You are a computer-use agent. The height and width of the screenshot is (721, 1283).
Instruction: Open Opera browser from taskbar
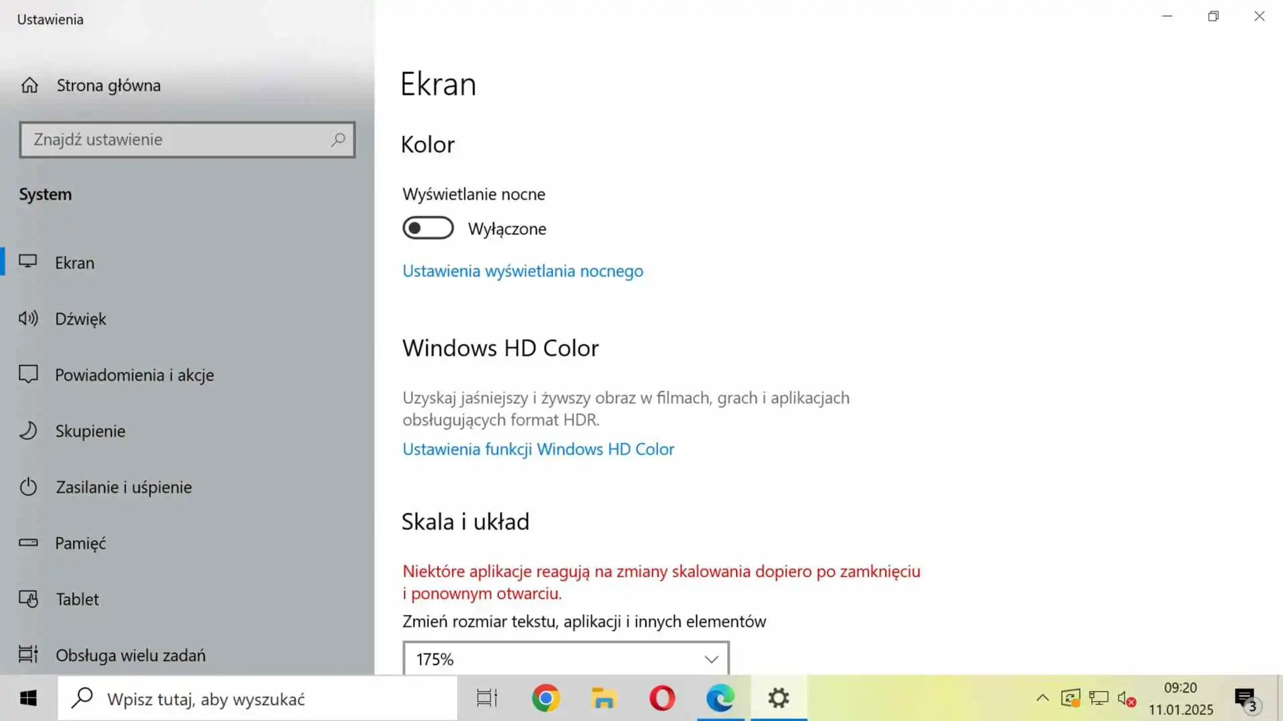(x=662, y=698)
